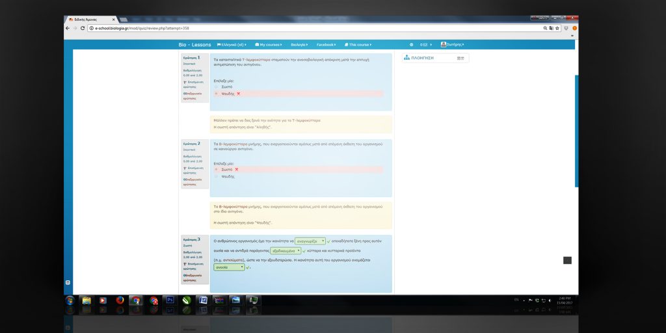Click the dock block icon in ΠΛΟΗΓΗΣΗ panel

[x=460, y=58]
